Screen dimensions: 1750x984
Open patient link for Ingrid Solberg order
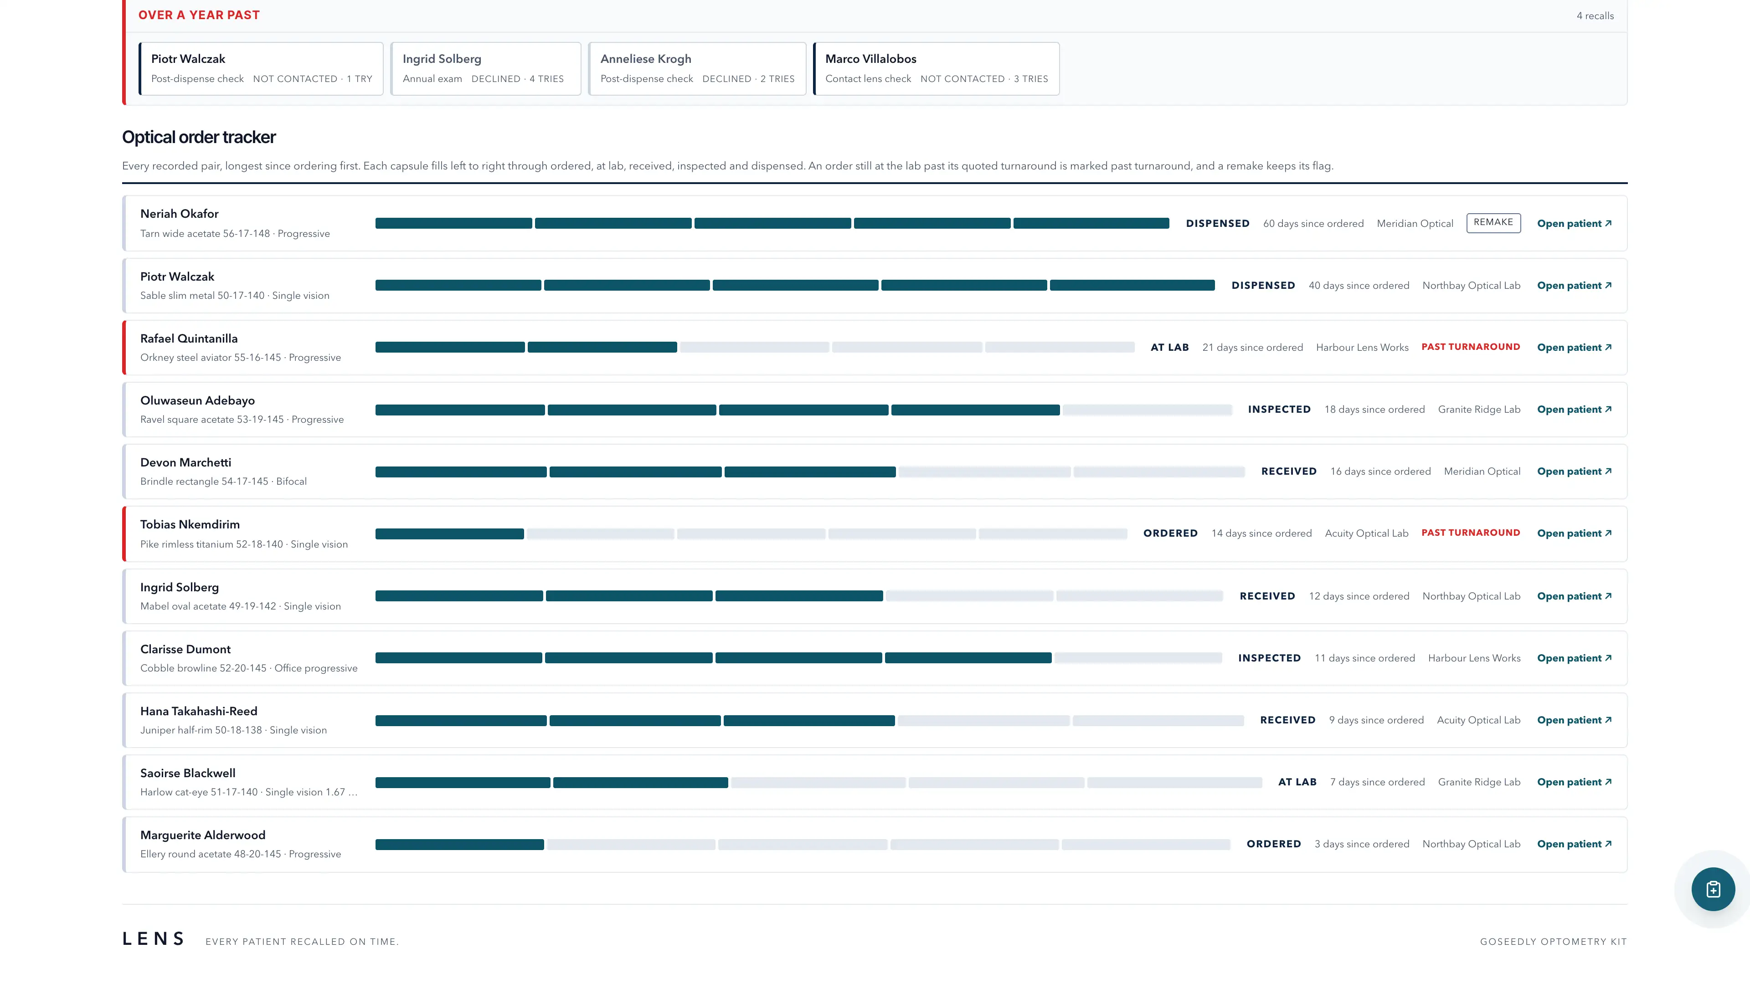(1574, 596)
